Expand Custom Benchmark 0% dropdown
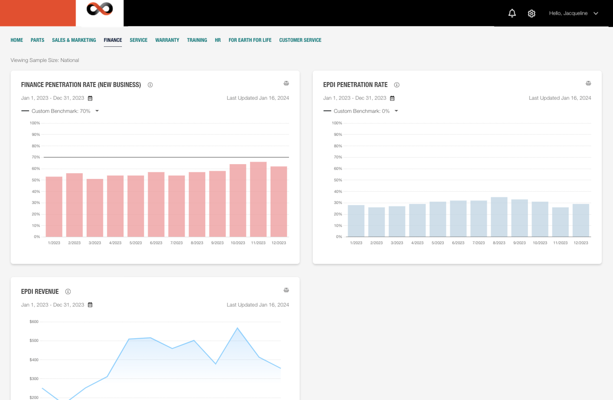Viewport: 613px width, 400px height. click(396, 111)
